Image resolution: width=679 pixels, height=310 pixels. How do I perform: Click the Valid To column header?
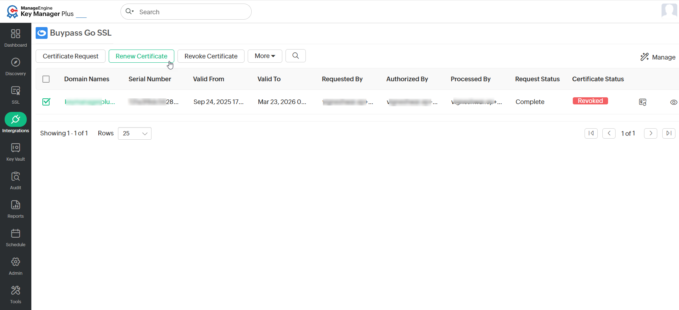(x=269, y=79)
